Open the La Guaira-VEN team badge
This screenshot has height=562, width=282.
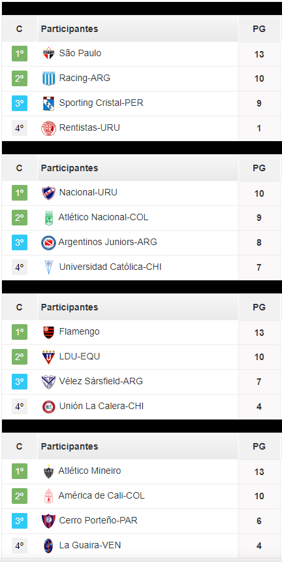pyautogui.click(x=48, y=546)
